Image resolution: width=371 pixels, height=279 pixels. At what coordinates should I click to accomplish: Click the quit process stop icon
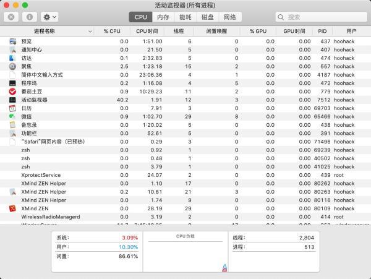tap(12, 17)
